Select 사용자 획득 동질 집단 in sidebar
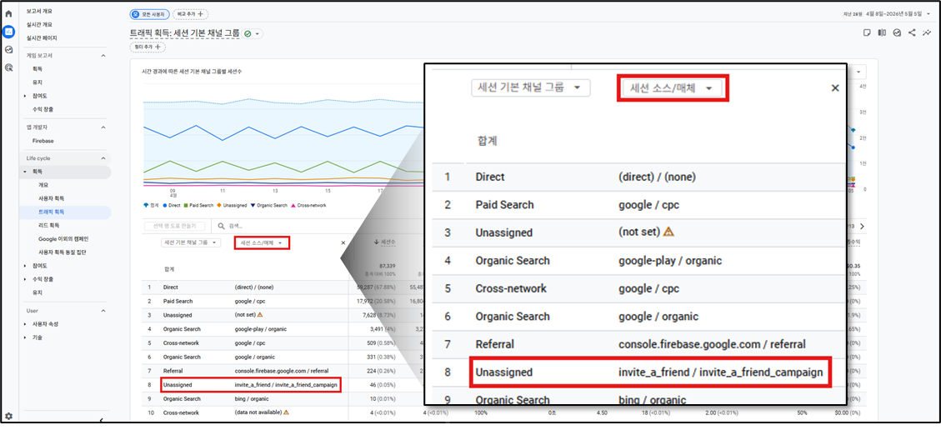Viewport: 941px width, 430px height. [x=62, y=252]
